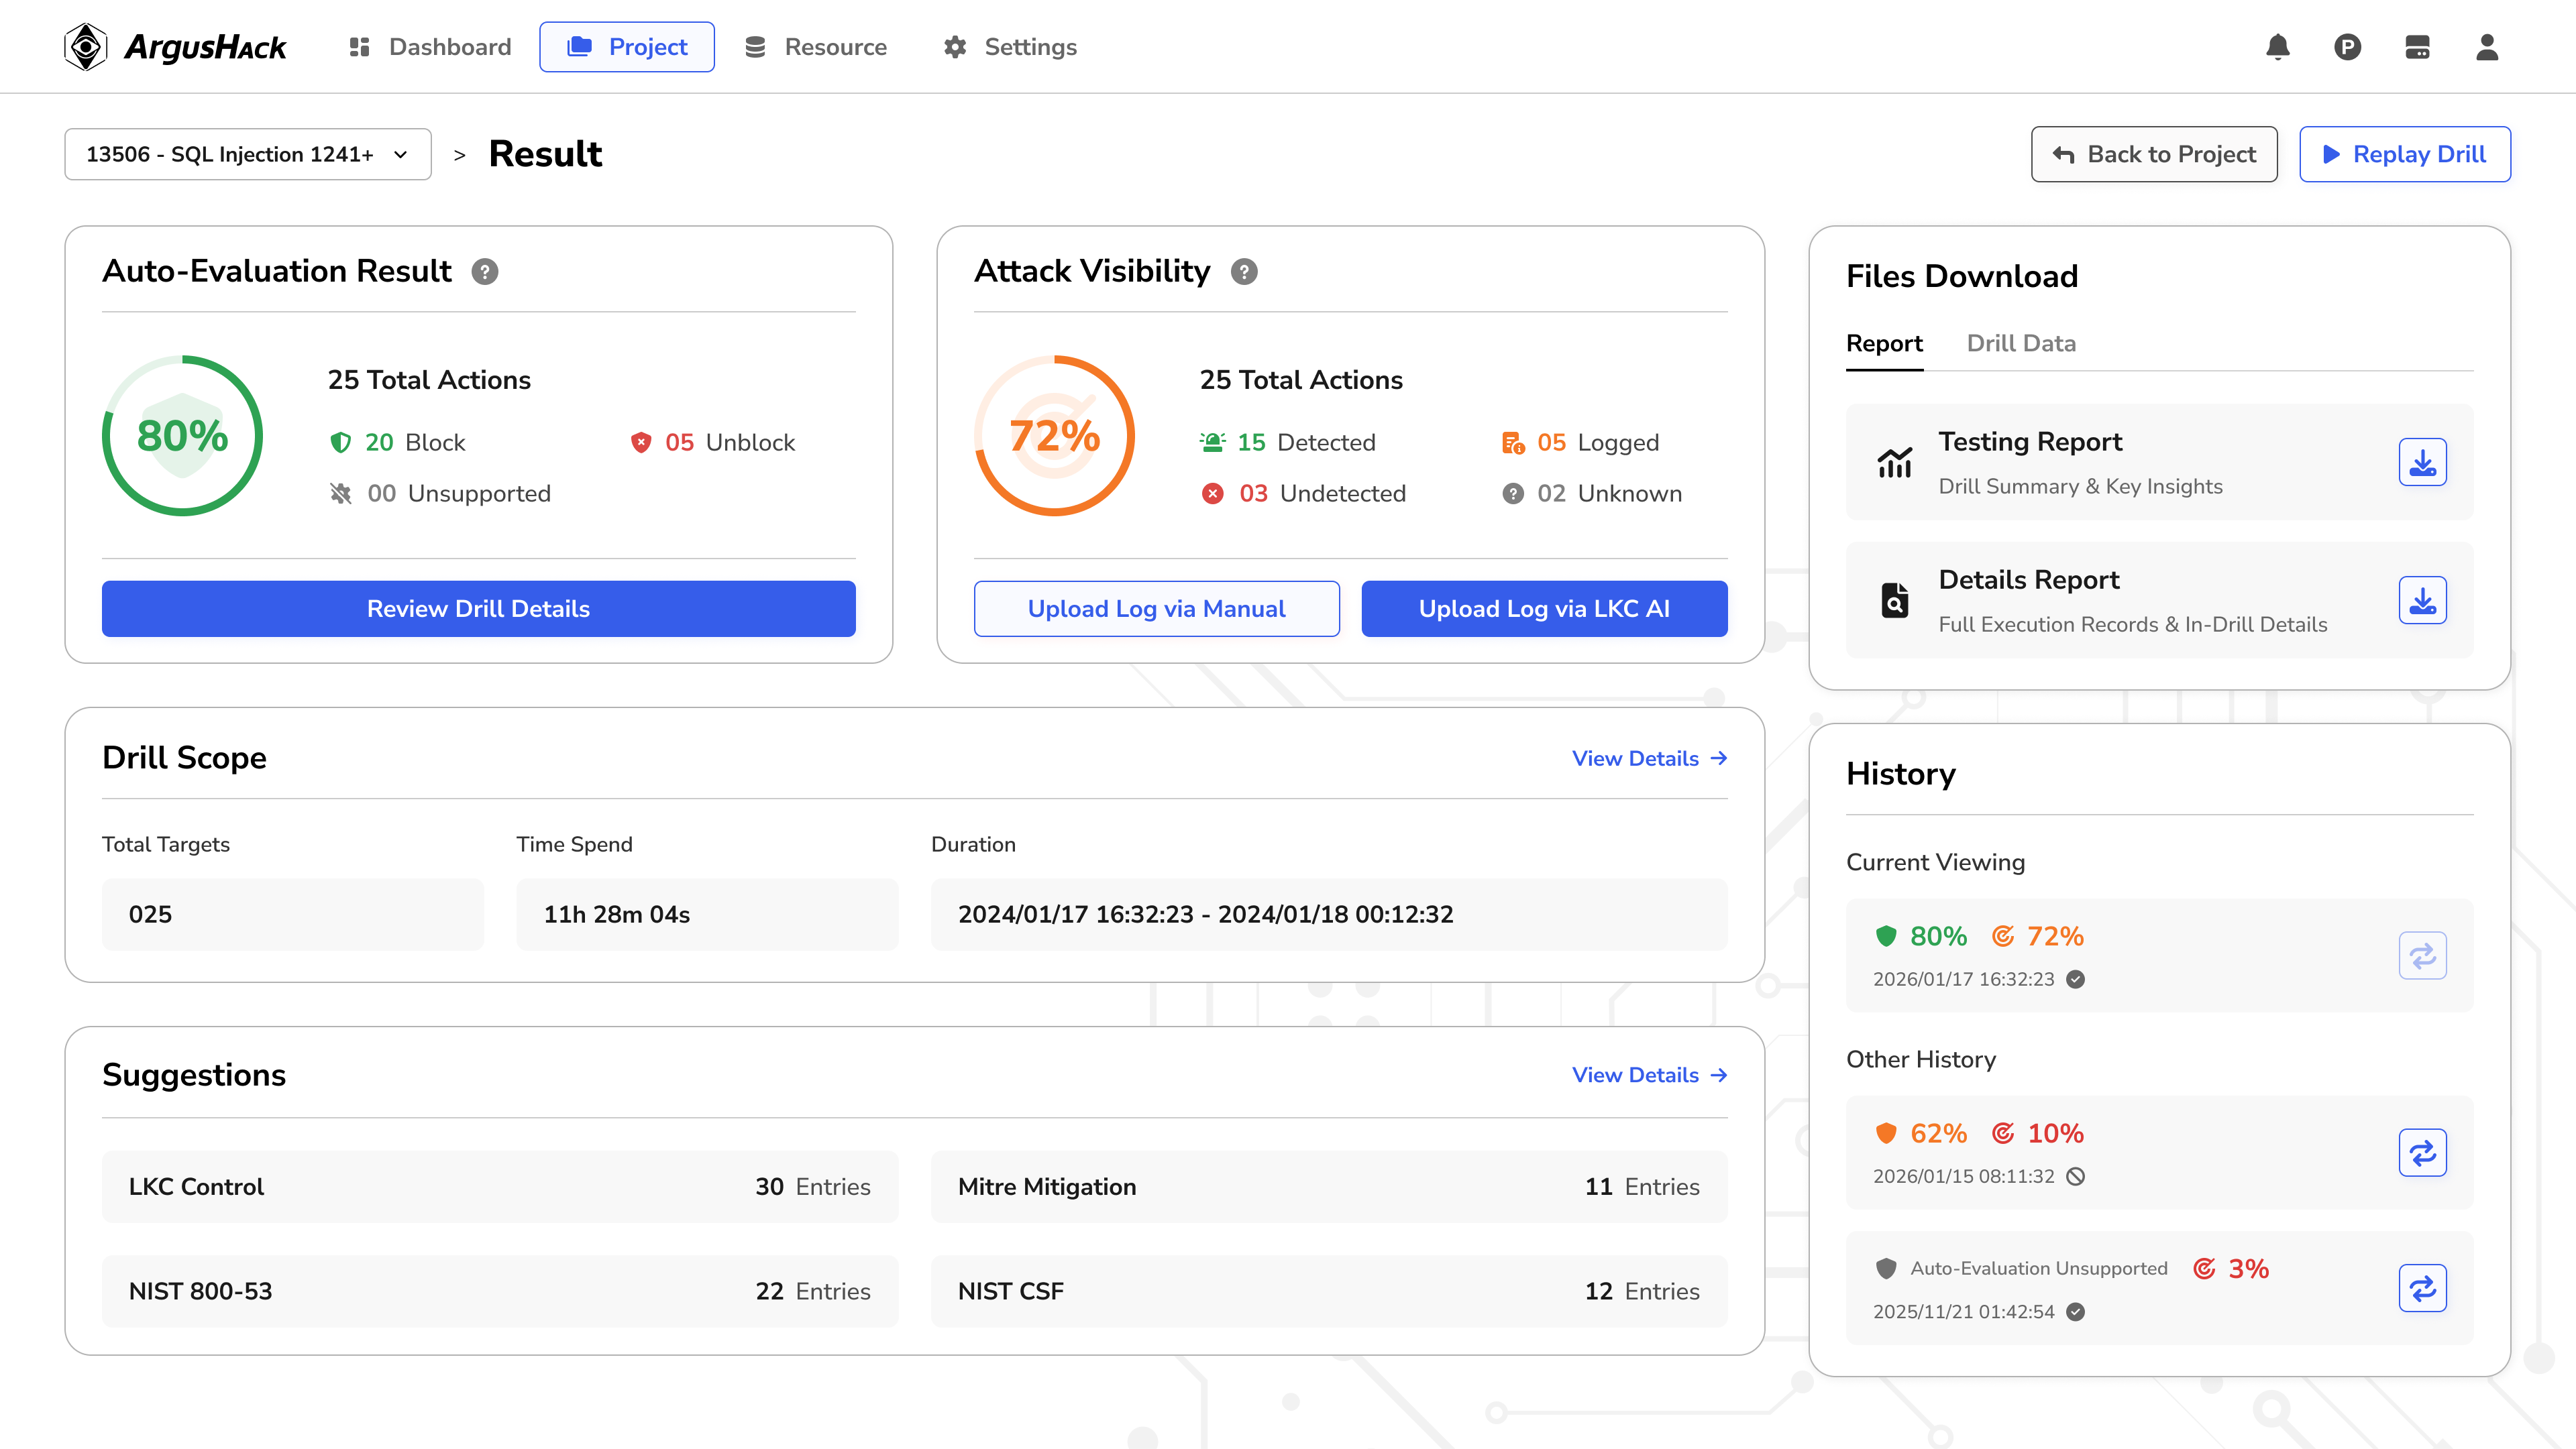The width and height of the screenshot is (2576, 1449).
Task: Open the Settings menu
Action: [1010, 47]
